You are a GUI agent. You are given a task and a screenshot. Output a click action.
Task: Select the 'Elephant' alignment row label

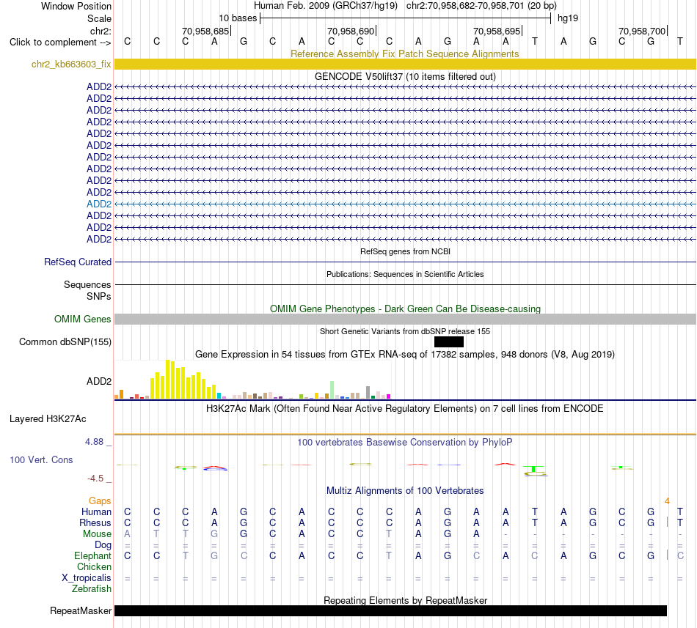[92, 555]
